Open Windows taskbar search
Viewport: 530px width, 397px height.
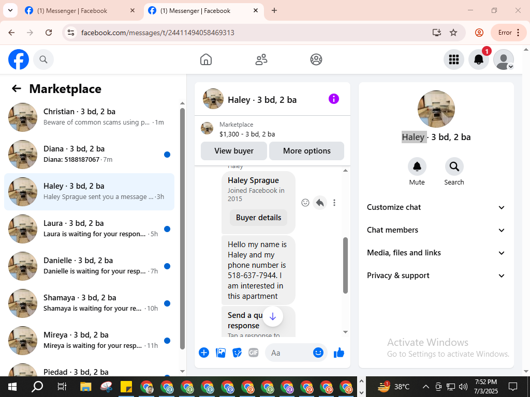(x=37, y=387)
